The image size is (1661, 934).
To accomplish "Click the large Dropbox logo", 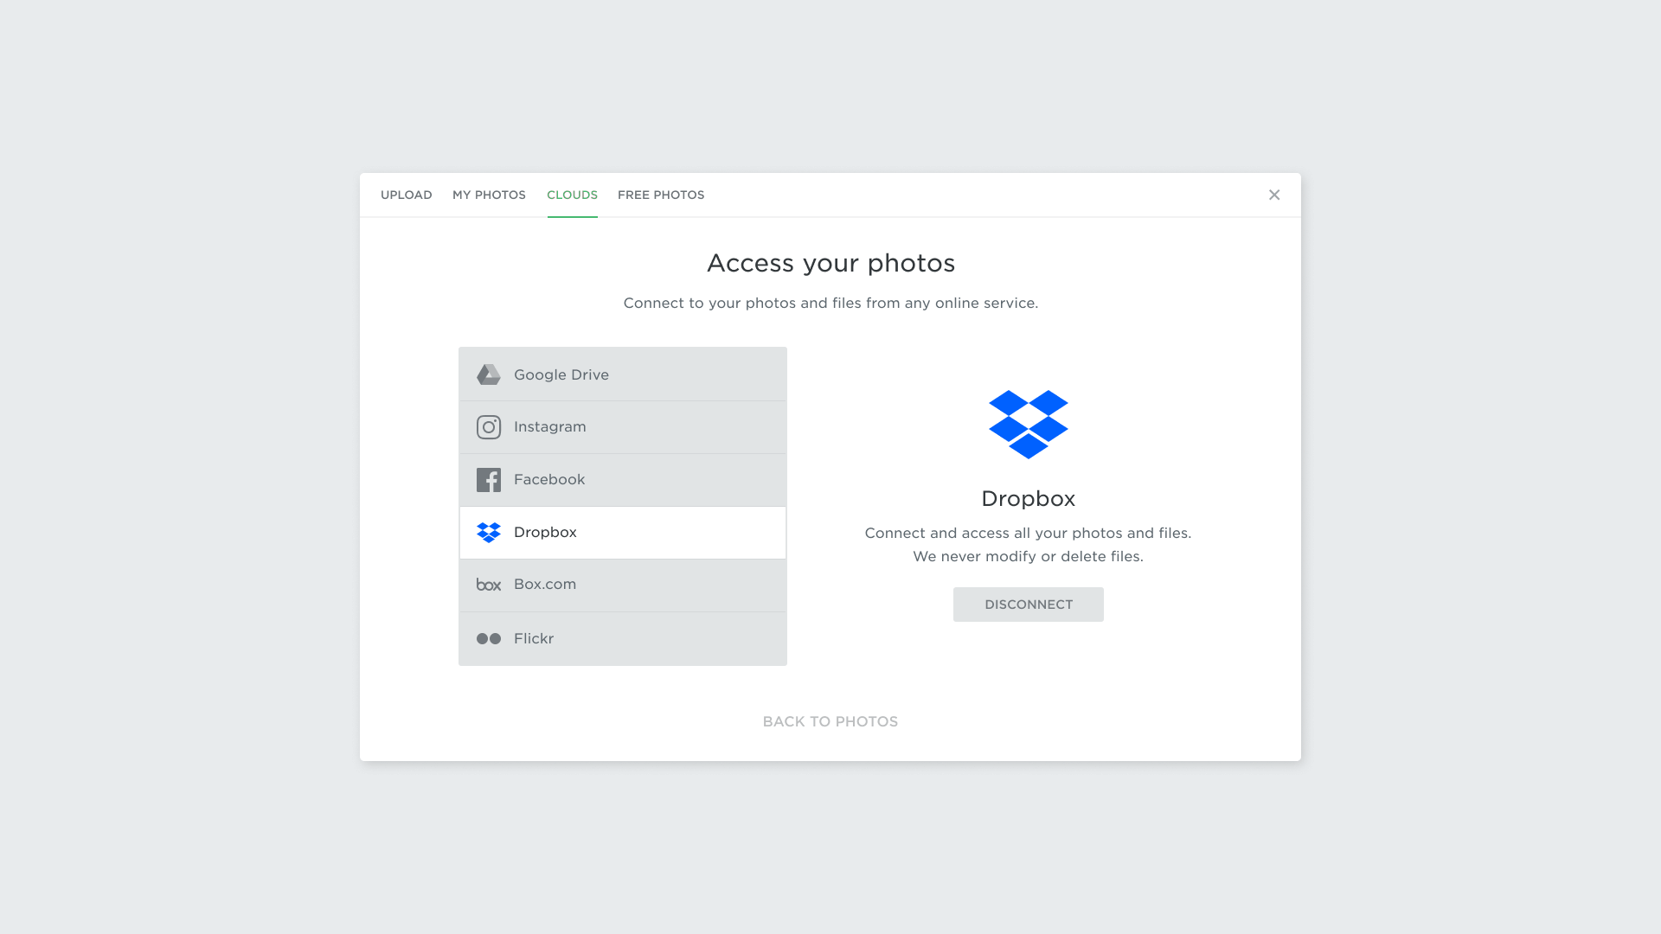I will (1029, 425).
